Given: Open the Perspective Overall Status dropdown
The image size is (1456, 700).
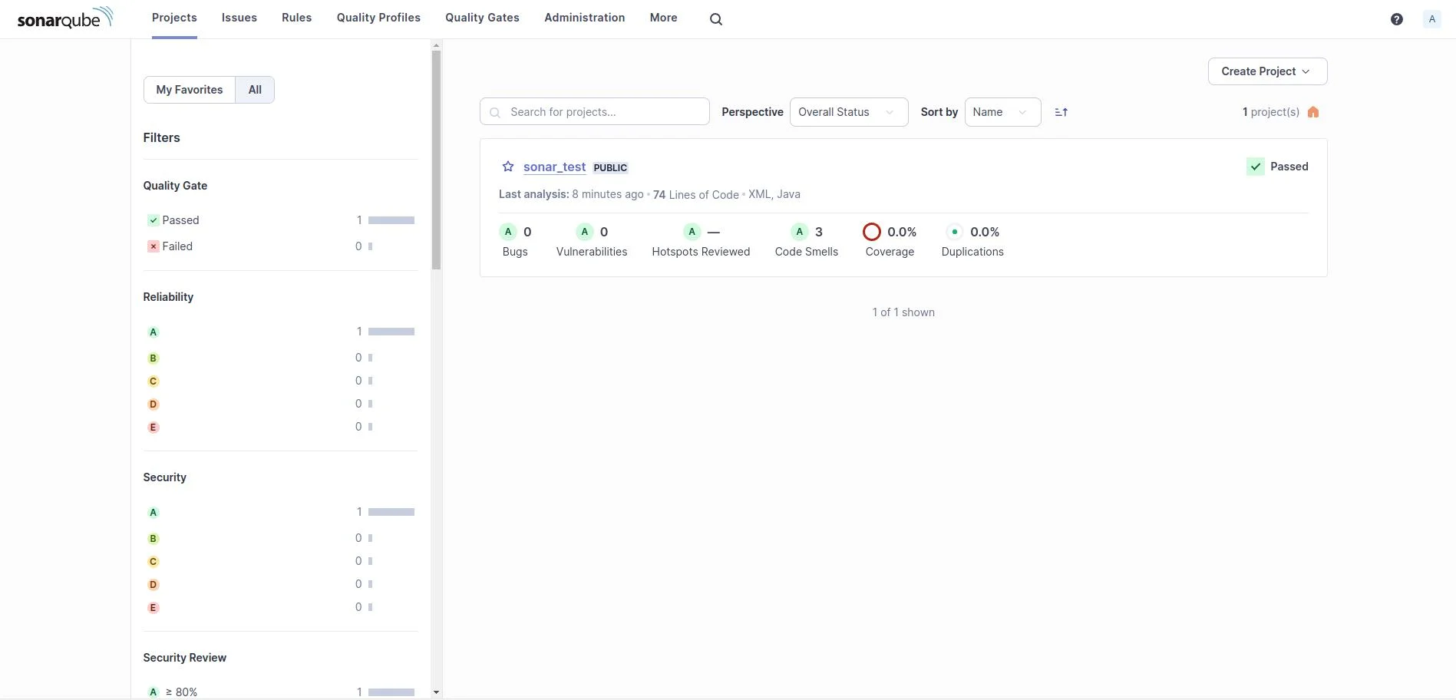Looking at the screenshot, I should (x=847, y=111).
